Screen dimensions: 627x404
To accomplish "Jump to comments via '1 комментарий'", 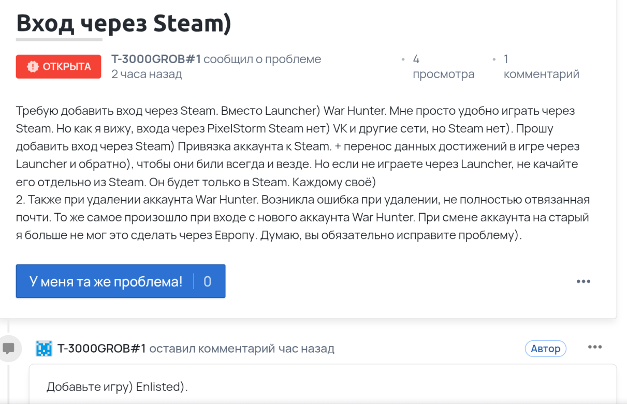I will 541,67.
